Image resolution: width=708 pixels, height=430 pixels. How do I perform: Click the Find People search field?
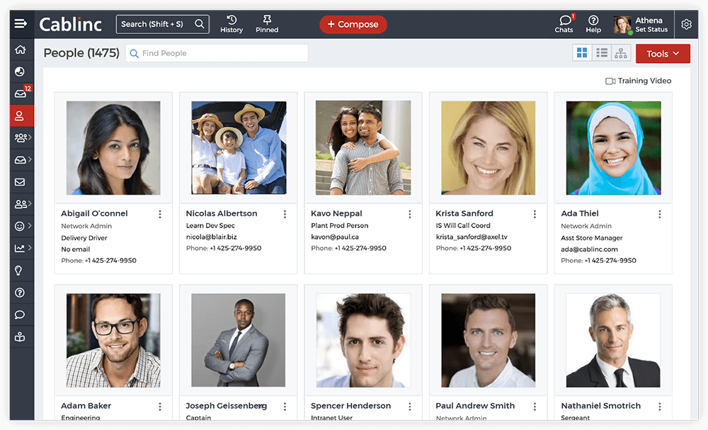[217, 53]
